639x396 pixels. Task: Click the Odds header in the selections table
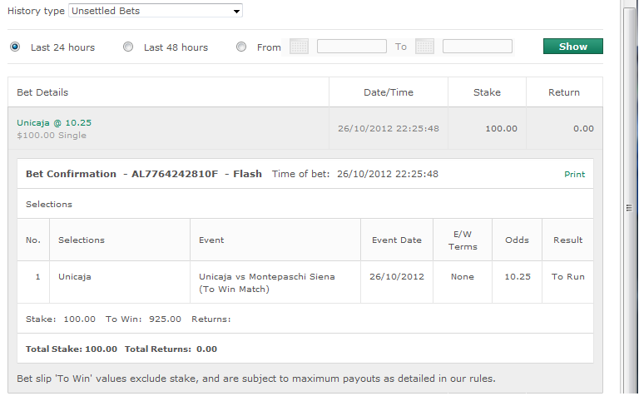(x=517, y=240)
